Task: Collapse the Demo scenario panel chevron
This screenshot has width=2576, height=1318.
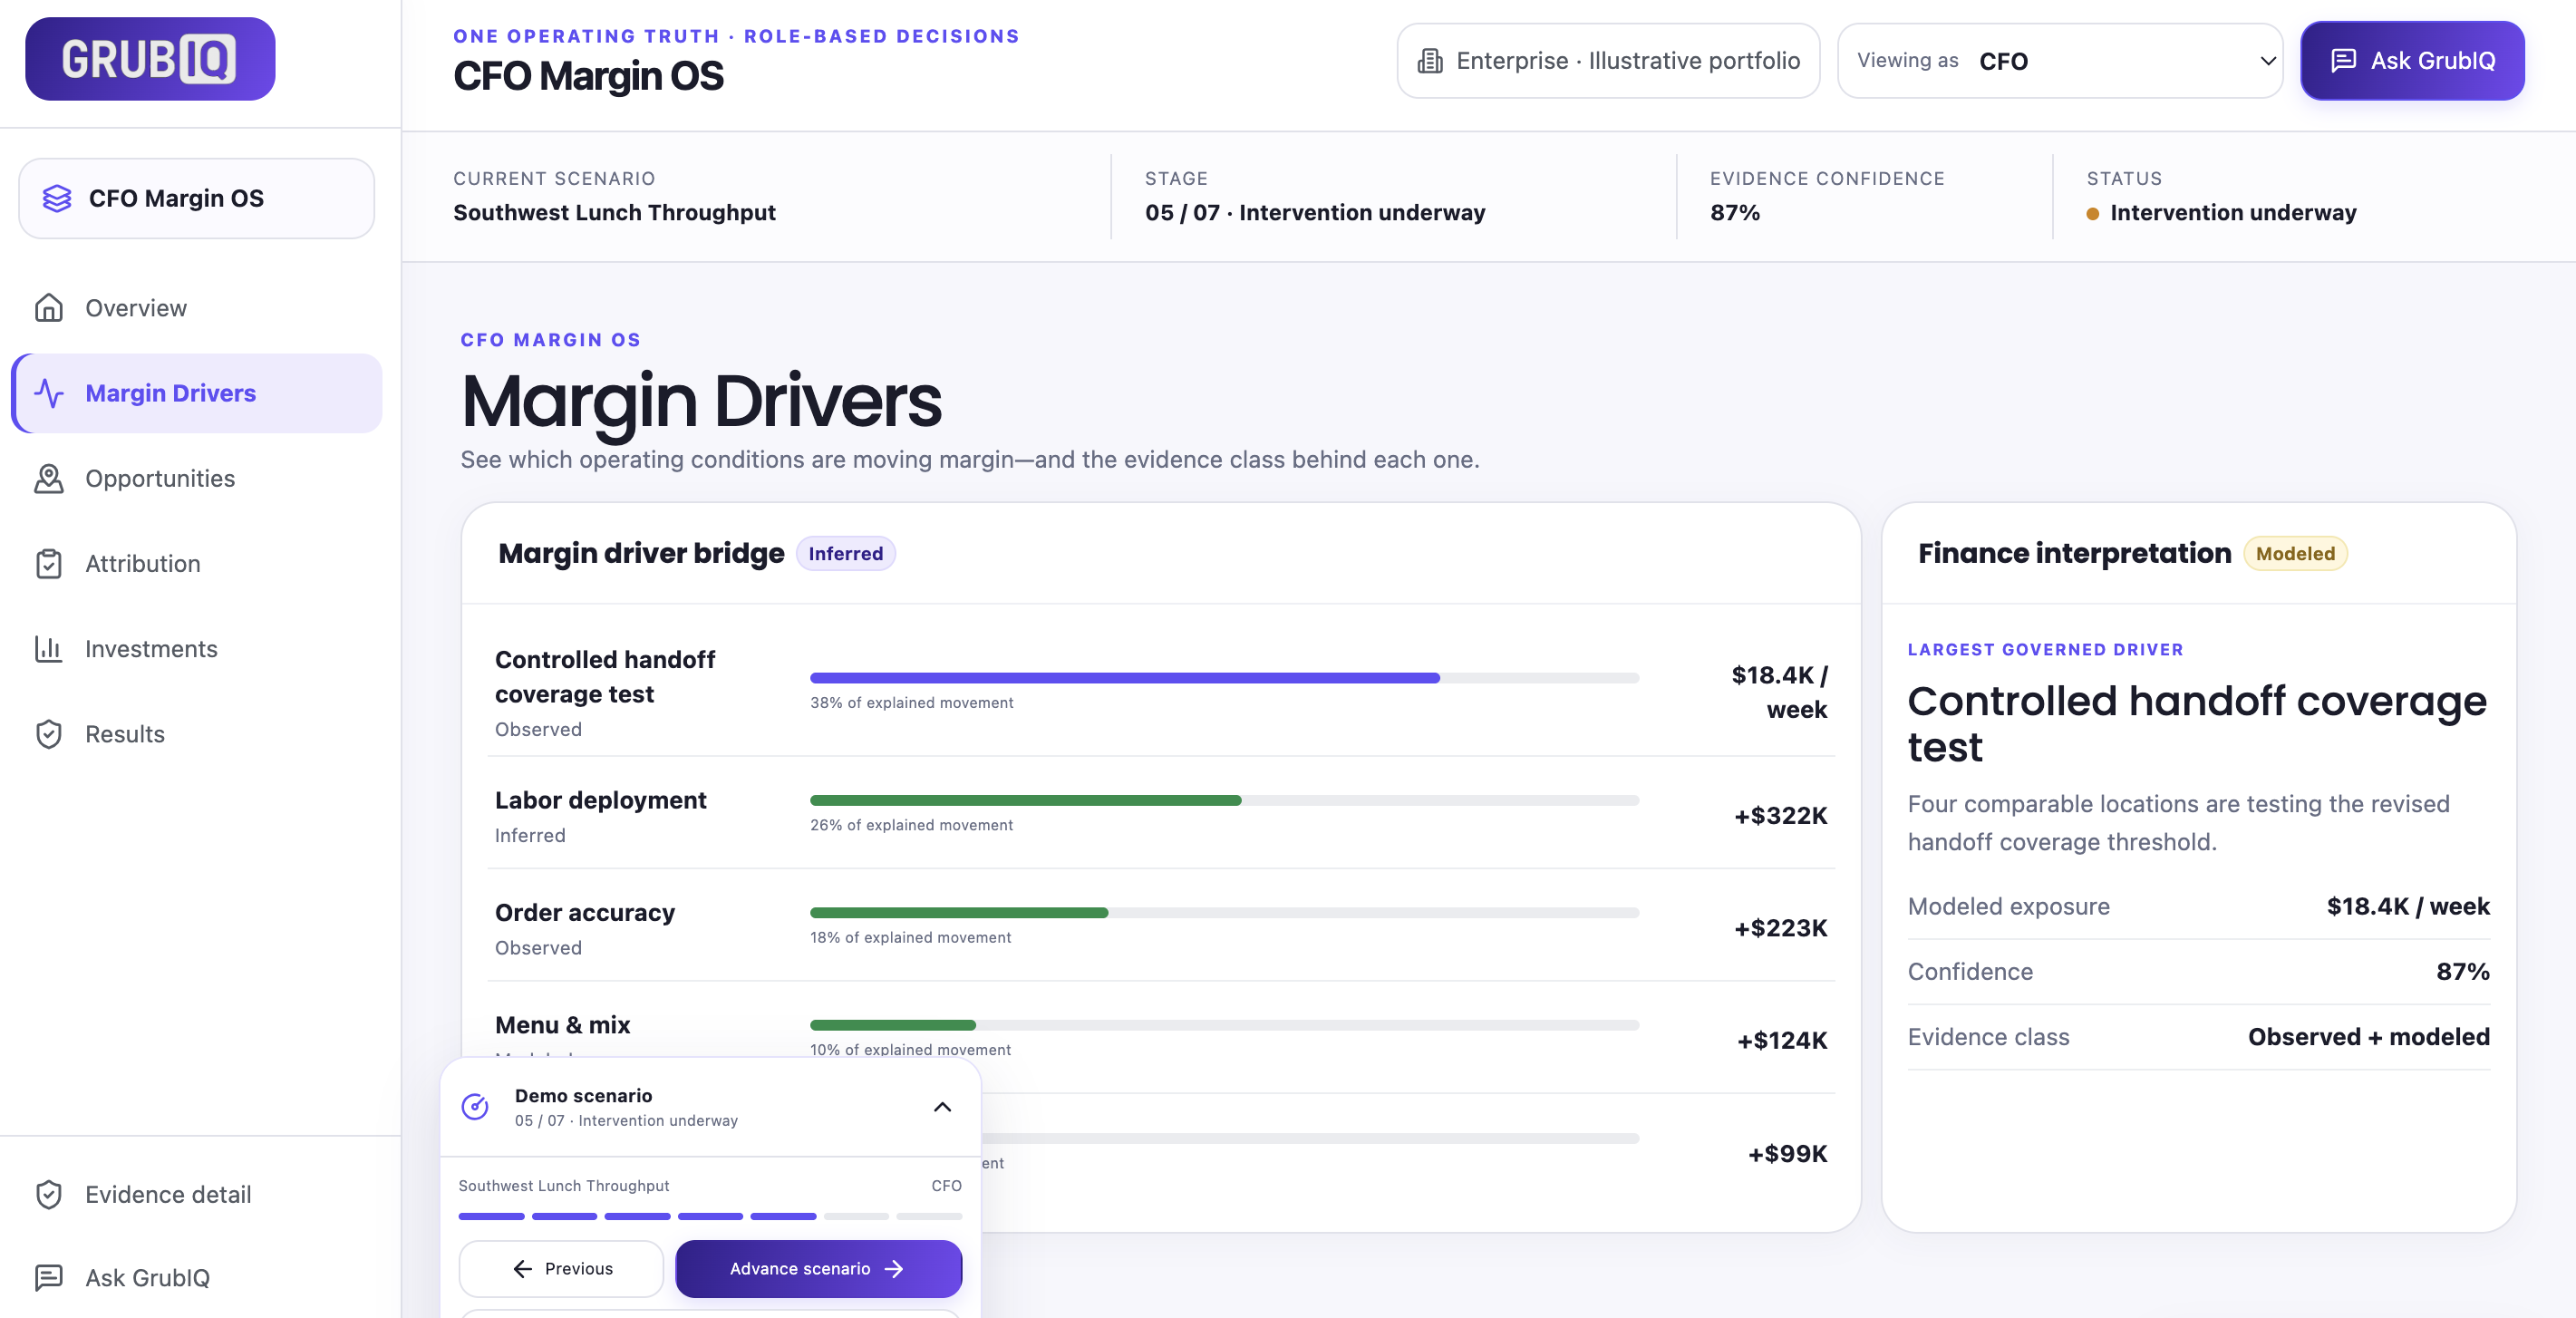Action: click(x=942, y=1106)
